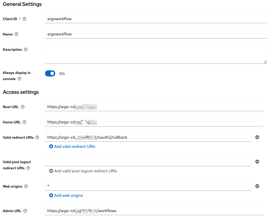This screenshot has height=220, width=273.
Task: Click the General Settings heading
Action: pos(22,4)
